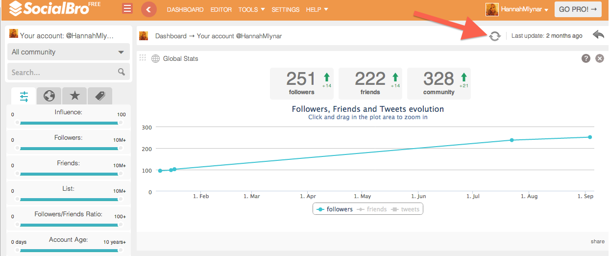The image size is (609, 256).
Task: Click account avatar in left sidebar
Action: click(x=14, y=33)
